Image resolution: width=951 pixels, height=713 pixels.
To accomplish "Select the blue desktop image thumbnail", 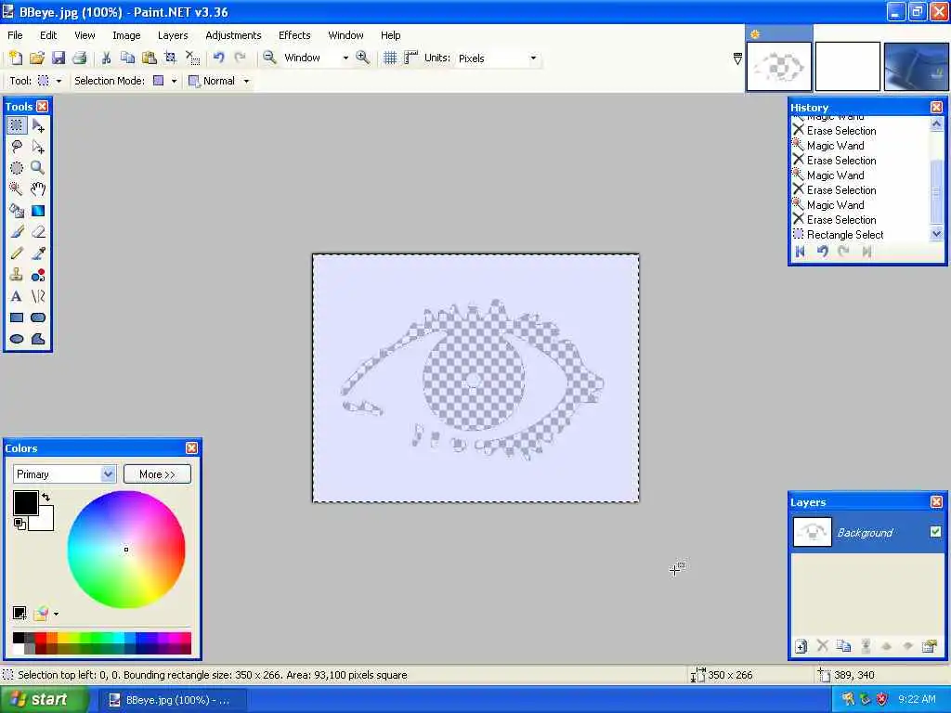I will tap(916, 66).
